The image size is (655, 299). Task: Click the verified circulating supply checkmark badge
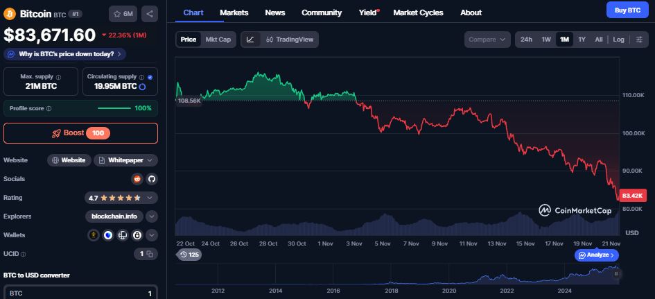click(x=150, y=77)
